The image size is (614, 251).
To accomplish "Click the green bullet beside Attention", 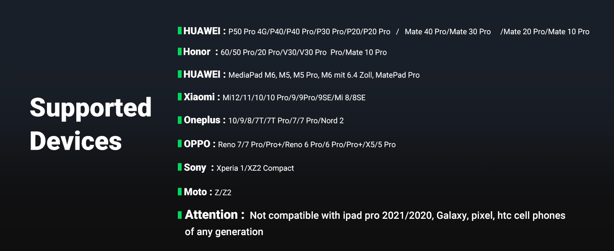I will (x=180, y=215).
